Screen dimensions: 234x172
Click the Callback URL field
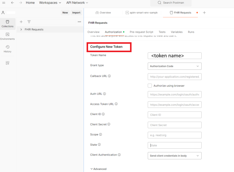175,77
